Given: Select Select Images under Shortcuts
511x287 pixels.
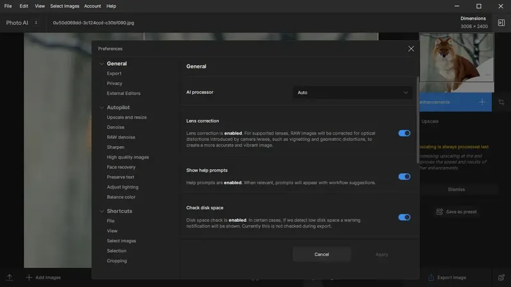Looking at the screenshot, I should (121, 241).
